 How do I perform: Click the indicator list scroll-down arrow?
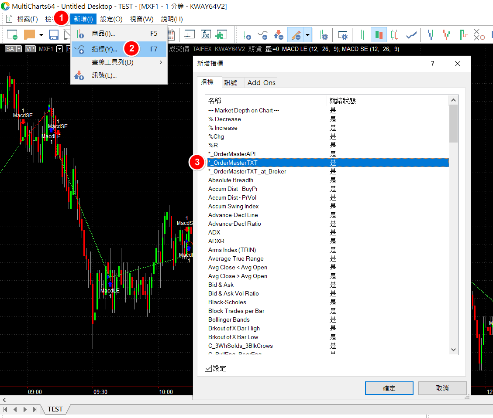coord(453,350)
